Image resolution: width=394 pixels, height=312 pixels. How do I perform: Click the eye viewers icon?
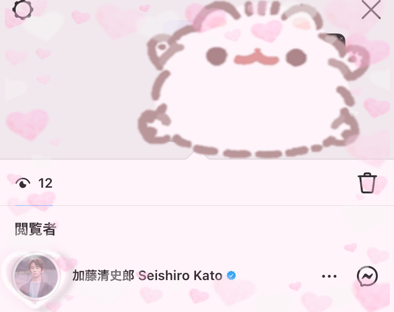(x=23, y=183)
